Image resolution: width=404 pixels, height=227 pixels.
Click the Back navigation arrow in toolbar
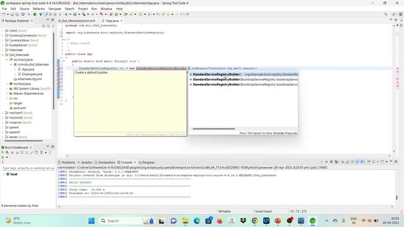point(168,14)
